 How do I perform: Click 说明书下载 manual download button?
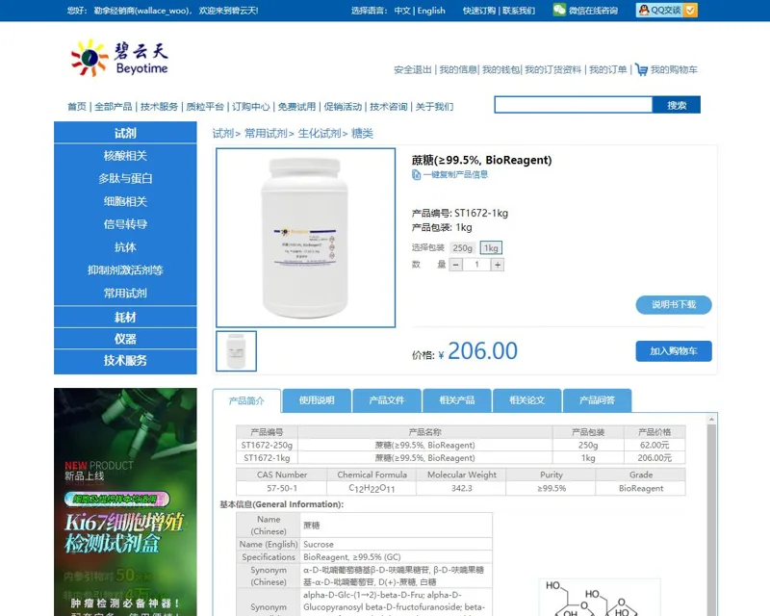pyautogui.click(x=673, y=304)
